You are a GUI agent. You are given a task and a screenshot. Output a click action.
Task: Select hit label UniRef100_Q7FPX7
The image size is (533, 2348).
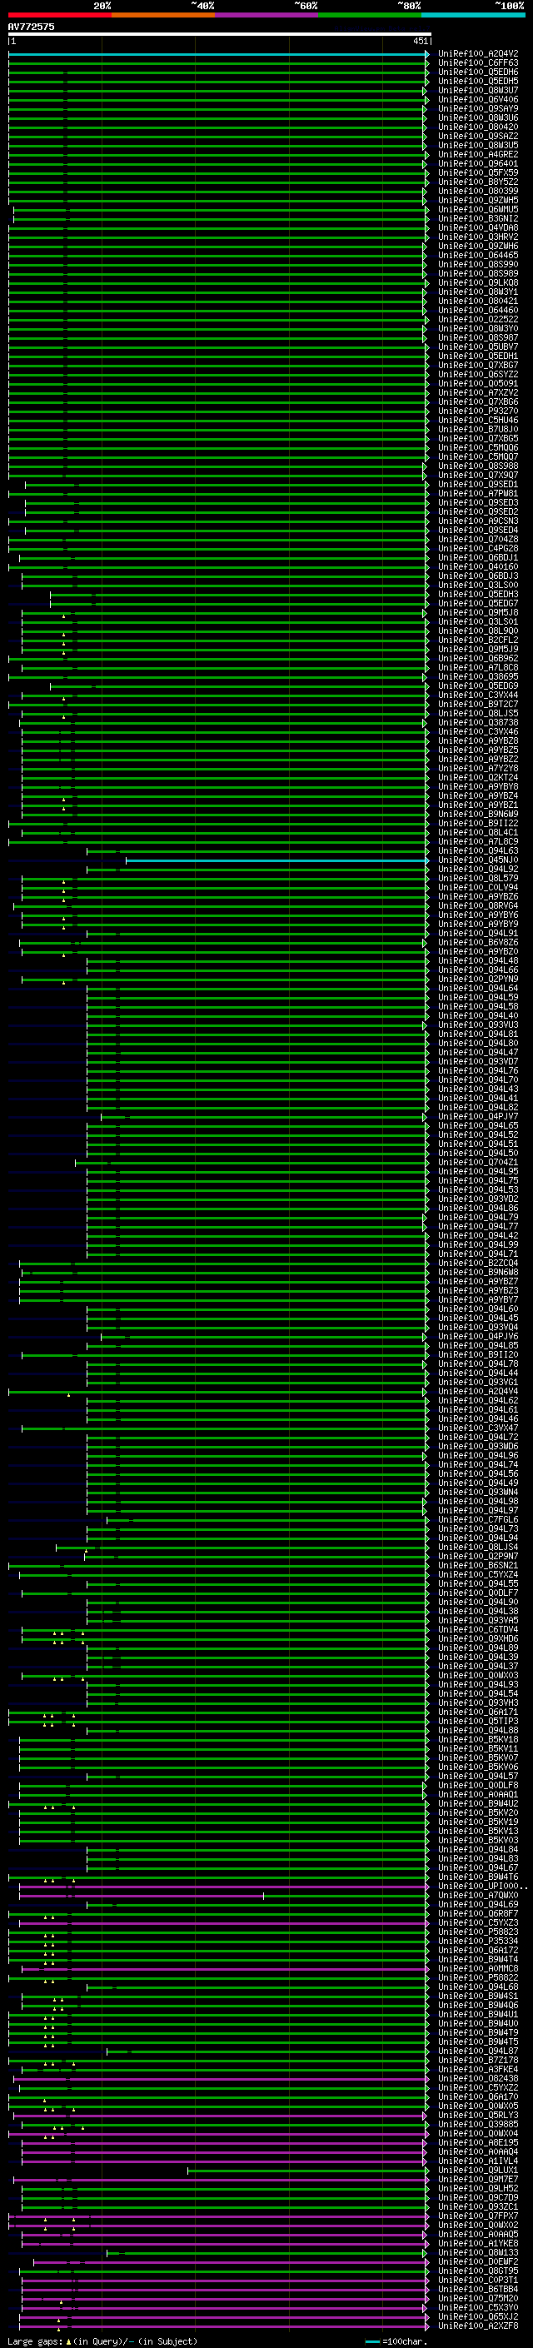click(478, 2216)
